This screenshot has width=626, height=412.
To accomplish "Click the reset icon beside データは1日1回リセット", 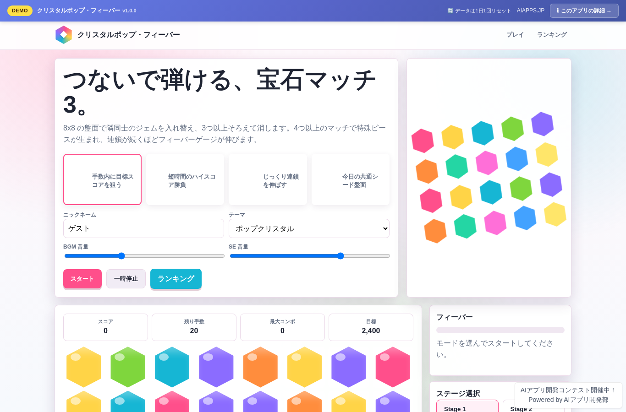I will (x=450, y=11).
